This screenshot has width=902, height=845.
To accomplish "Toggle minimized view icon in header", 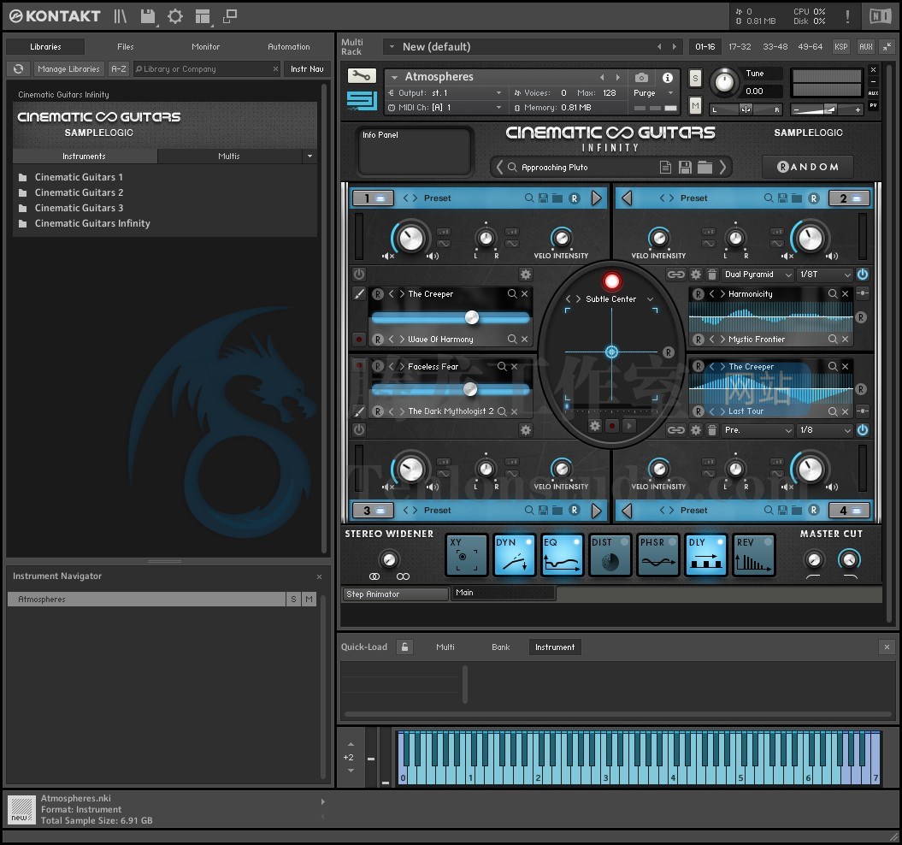I will [x=229, y=16].
